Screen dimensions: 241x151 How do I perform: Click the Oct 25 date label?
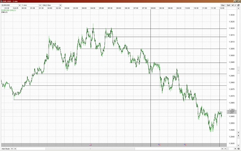(15, 8)
